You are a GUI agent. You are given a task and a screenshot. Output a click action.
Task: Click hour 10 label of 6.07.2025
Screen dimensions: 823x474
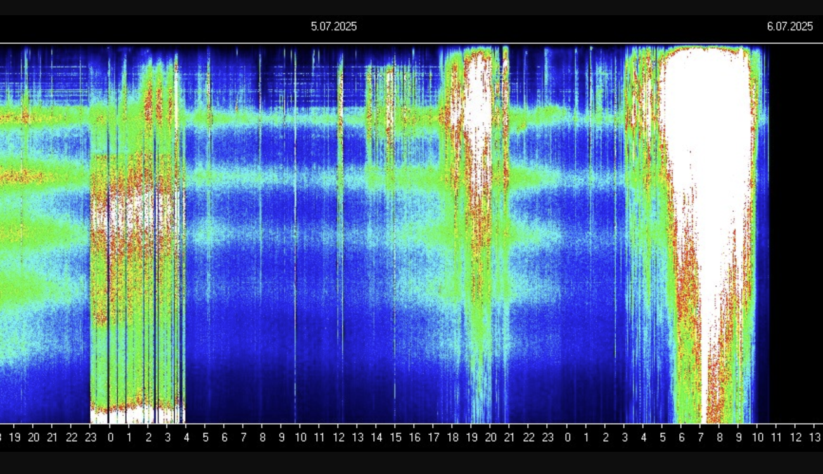(x=757, y=437)
